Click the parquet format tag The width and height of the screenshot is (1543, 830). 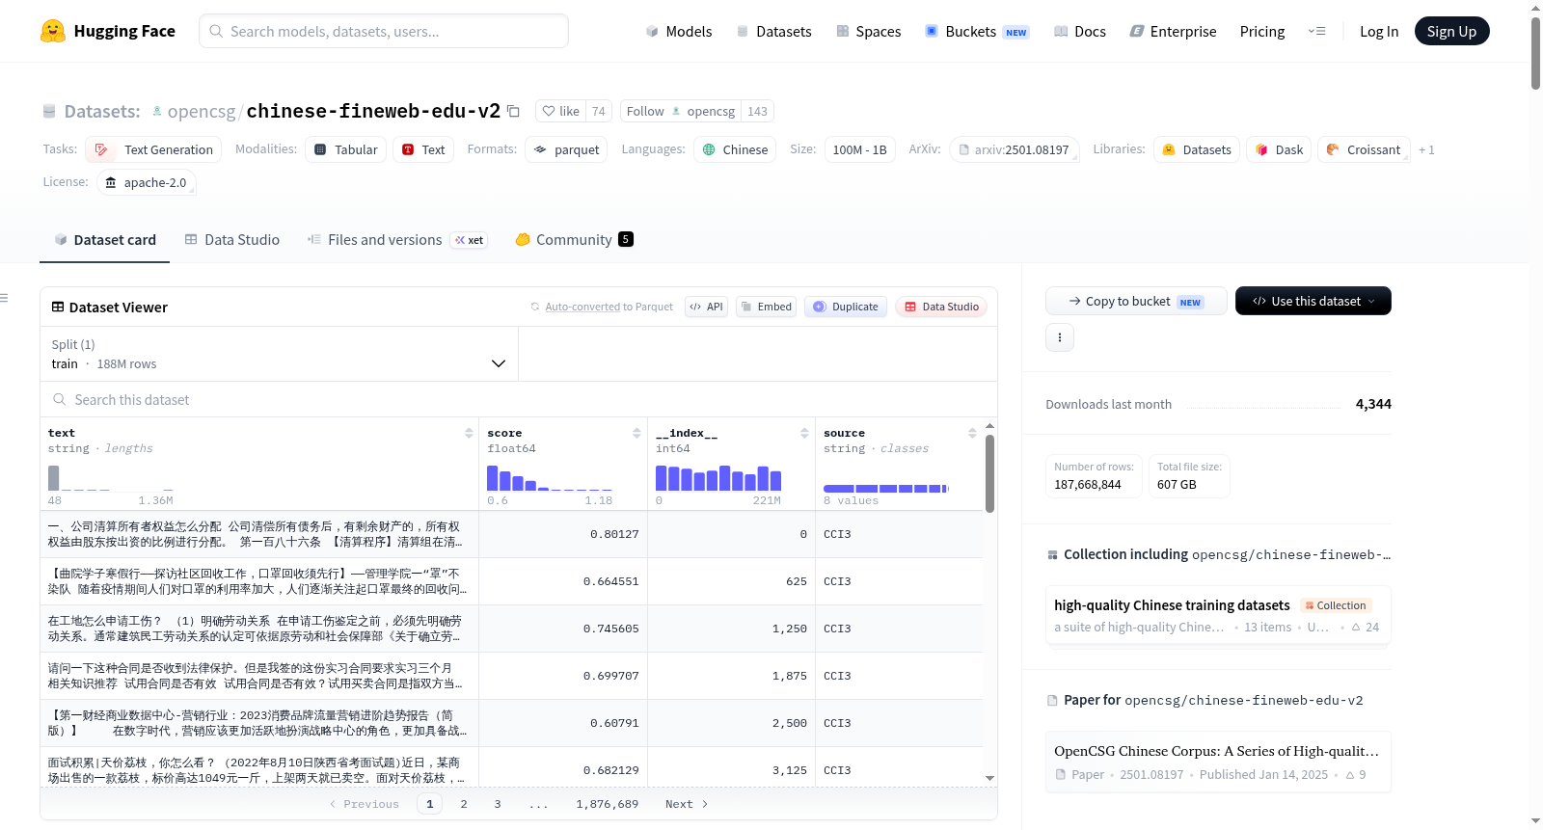[566, 149]
